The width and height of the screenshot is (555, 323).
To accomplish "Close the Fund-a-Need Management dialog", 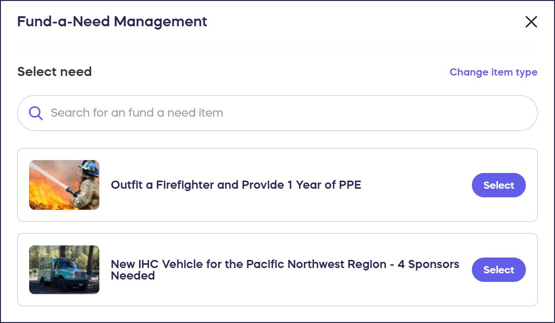I will pos(531,22).
